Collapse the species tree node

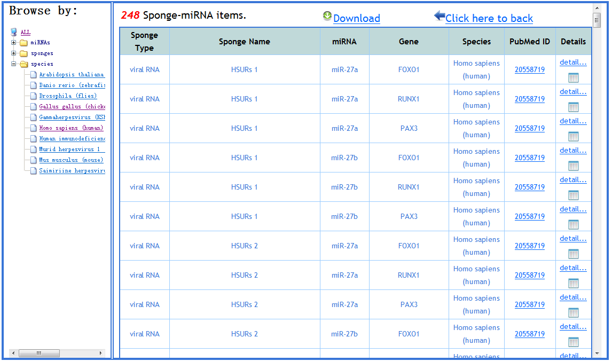pos(14,64)
